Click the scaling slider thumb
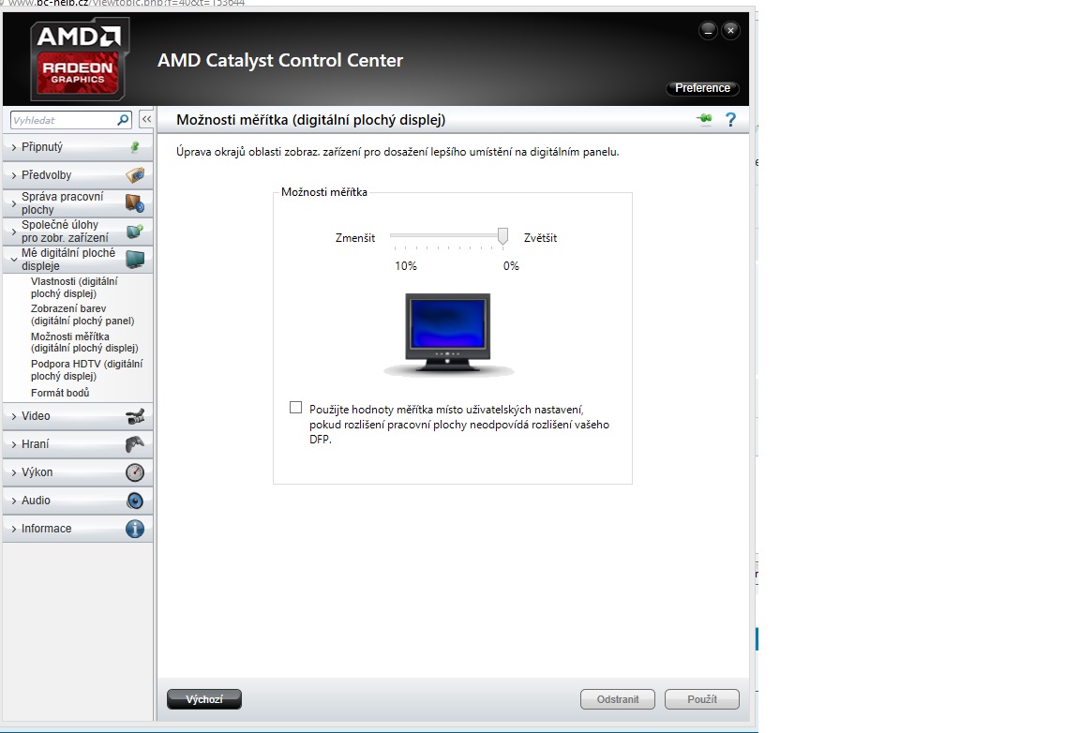 click(502, 236)
